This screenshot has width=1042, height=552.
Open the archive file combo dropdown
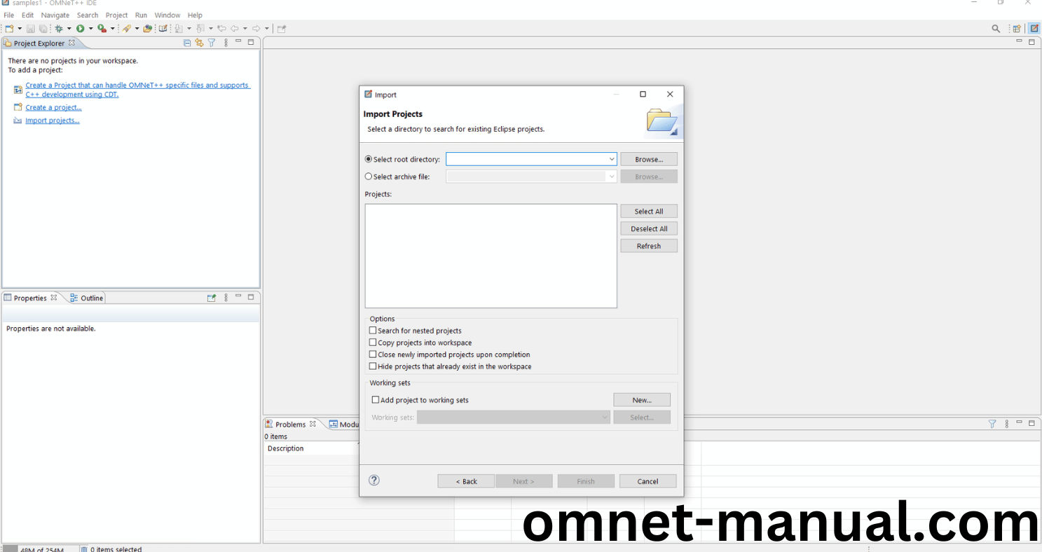coord(611,177)
